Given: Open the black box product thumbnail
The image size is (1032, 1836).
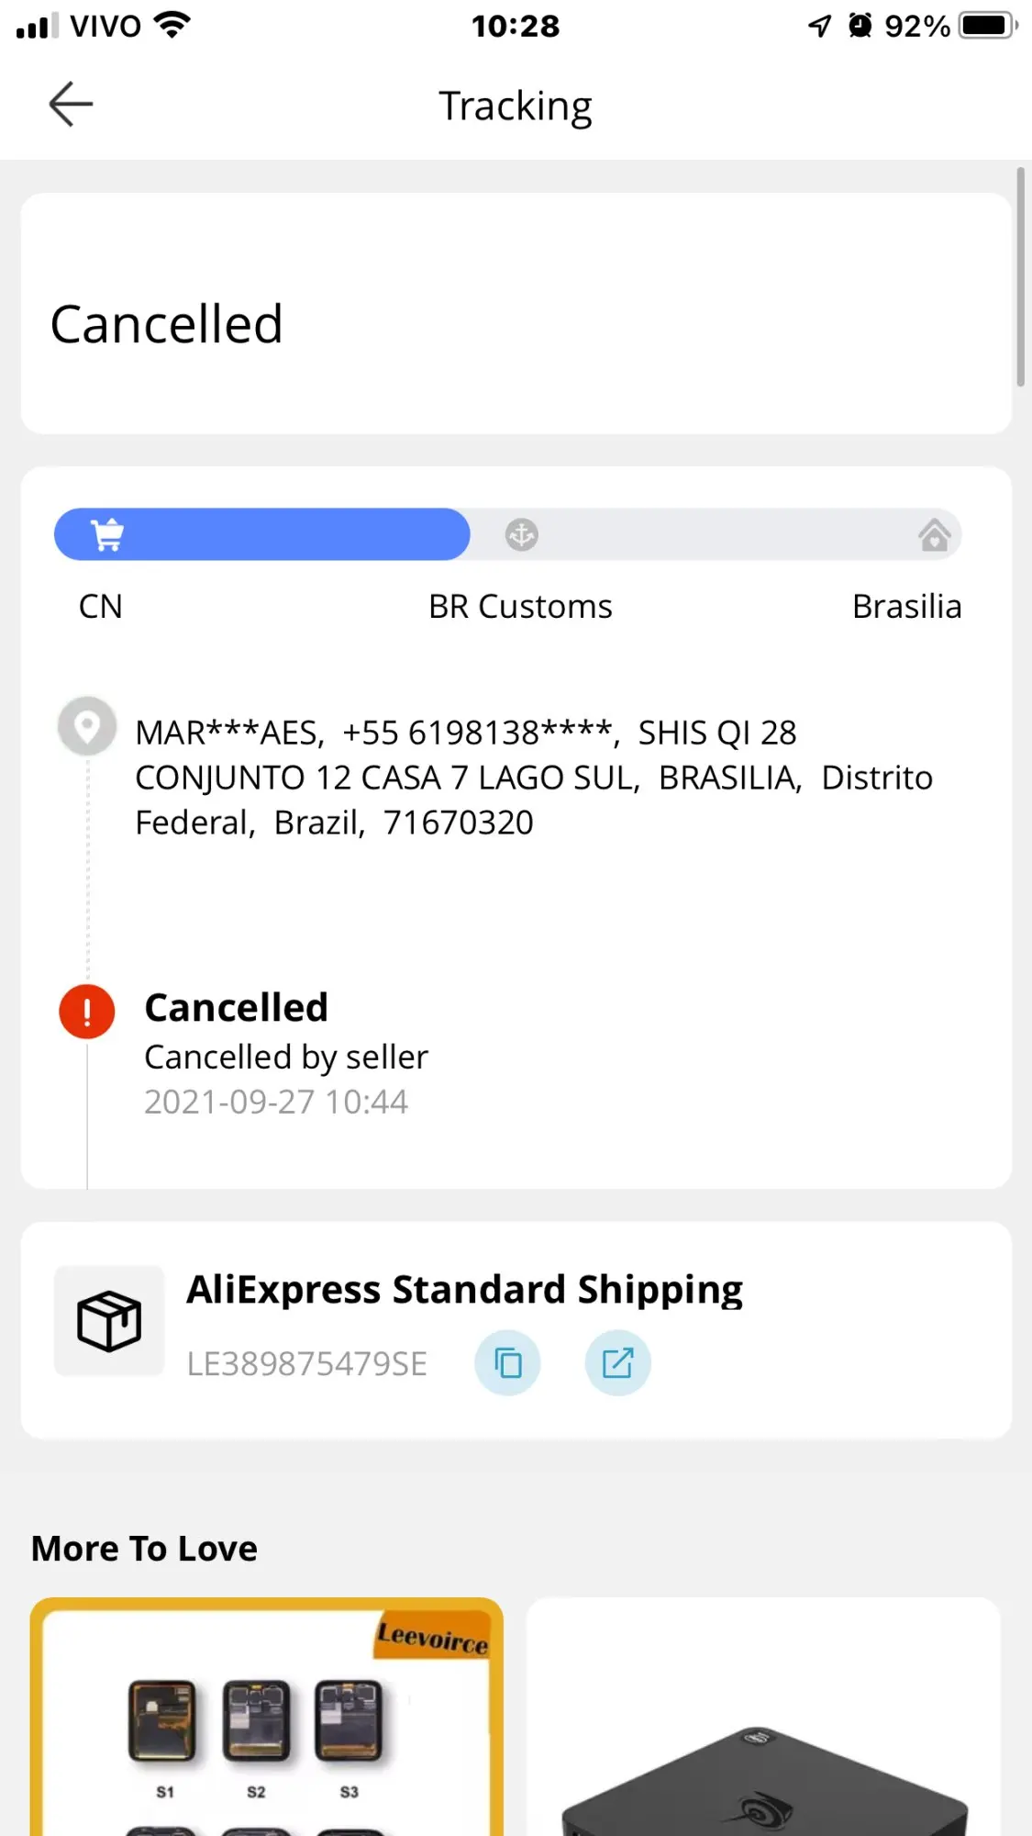Looking at the screenshot, I should 763,1726.
